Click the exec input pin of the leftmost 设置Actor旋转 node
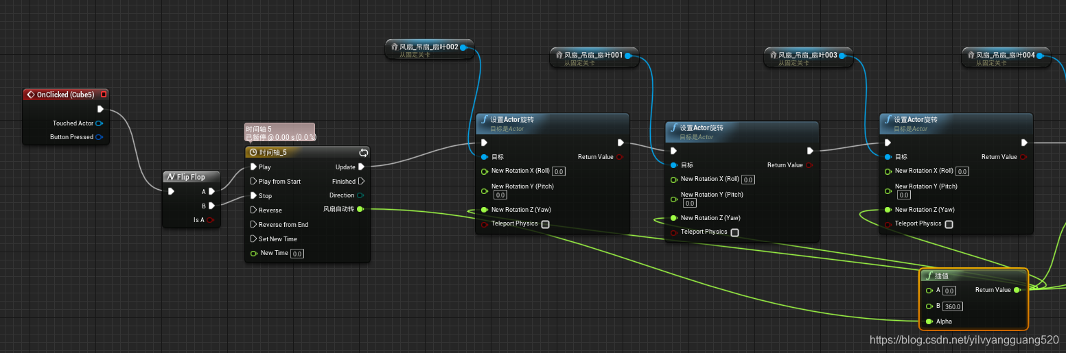This screenshot has width=1066, height=353. pyautogui.click(x=485, y=143)
